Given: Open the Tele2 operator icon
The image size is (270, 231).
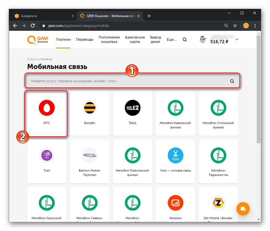Looking at the screenshot, I should click(133, 108).
